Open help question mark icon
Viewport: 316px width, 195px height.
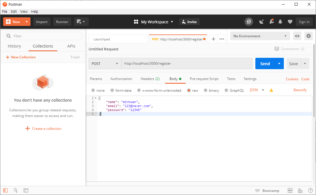311,190
